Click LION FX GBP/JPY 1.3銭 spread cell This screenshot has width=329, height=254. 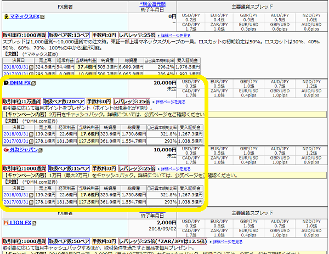[248, 224]
